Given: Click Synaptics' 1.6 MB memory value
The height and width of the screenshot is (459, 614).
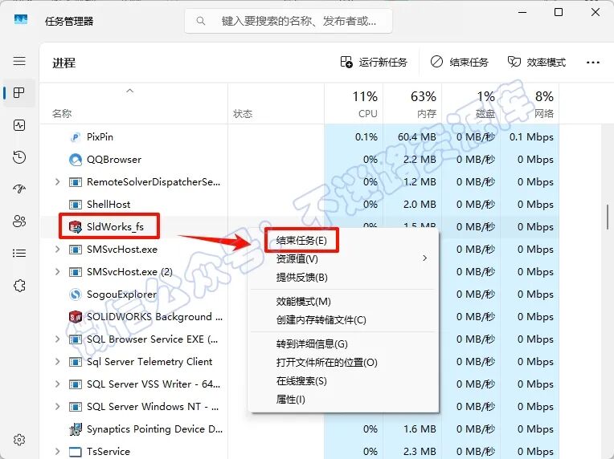Looking at the screenshot, I should [420, 429].
